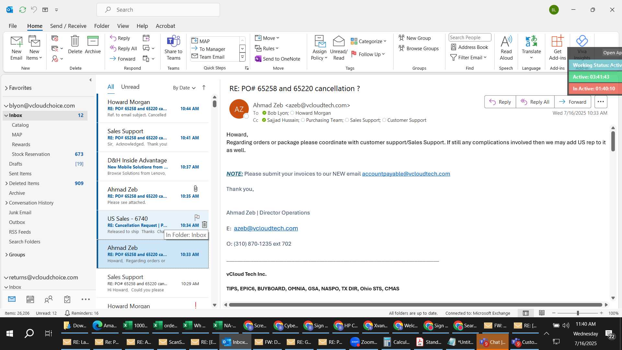The width and height of the screenshot is (622, 350).
Task: Open the Help tab
Action: (x=142, y=26)
